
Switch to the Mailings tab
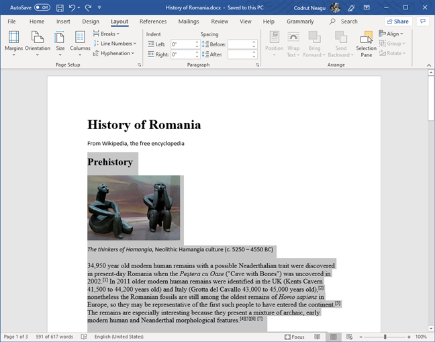(x=189, y=22)
